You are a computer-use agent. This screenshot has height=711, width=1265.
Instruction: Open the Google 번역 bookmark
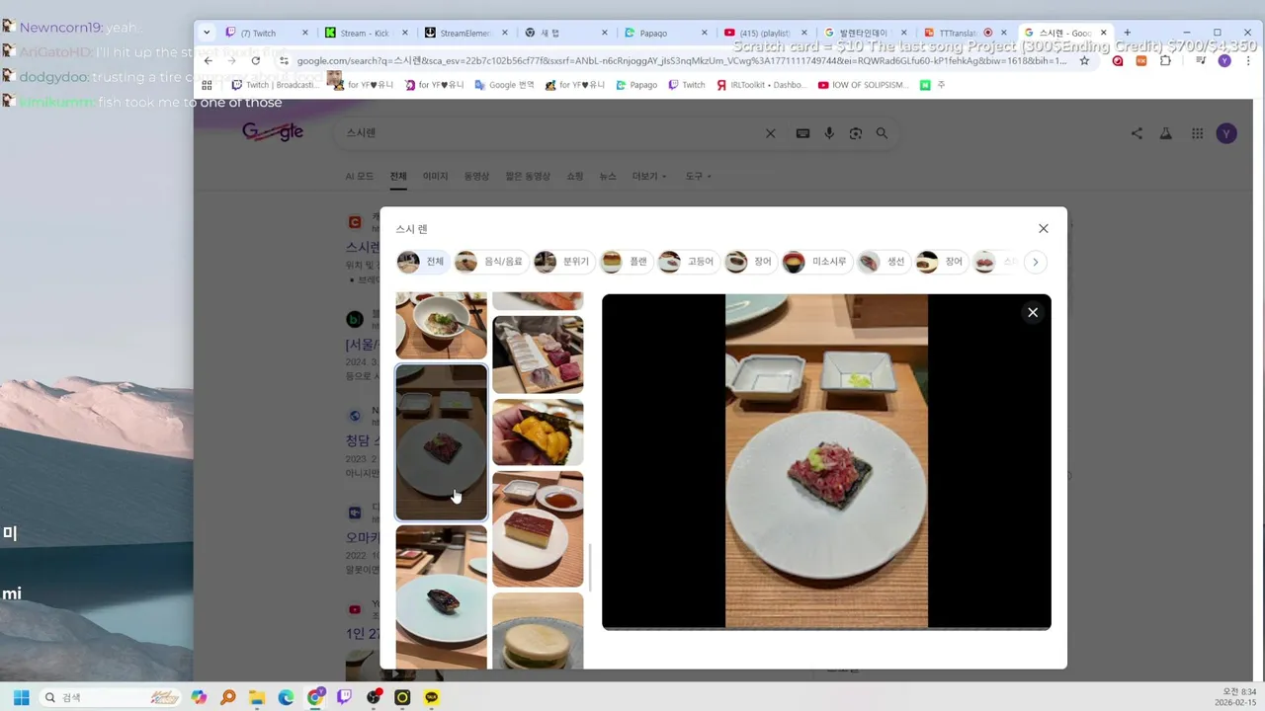click(504, 85)
